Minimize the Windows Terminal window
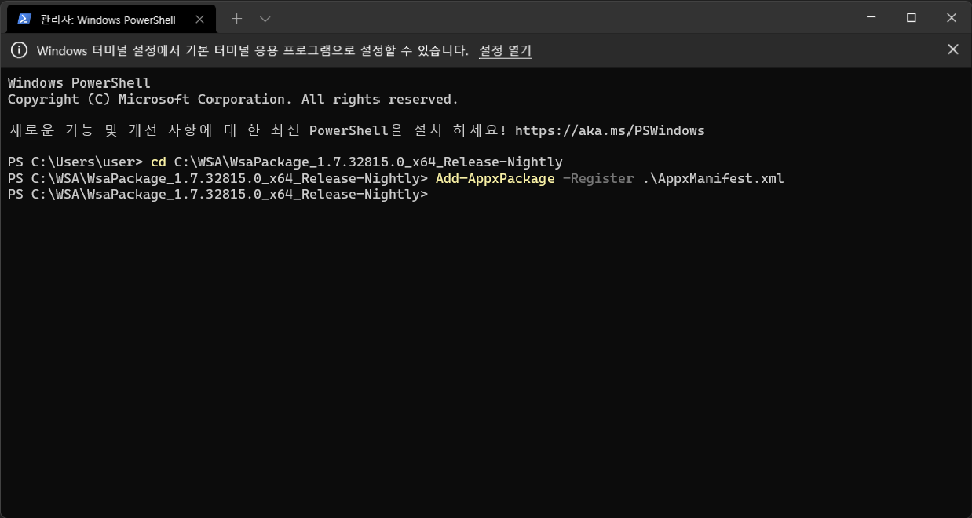 pyautogui.click(x=872, y=17)
